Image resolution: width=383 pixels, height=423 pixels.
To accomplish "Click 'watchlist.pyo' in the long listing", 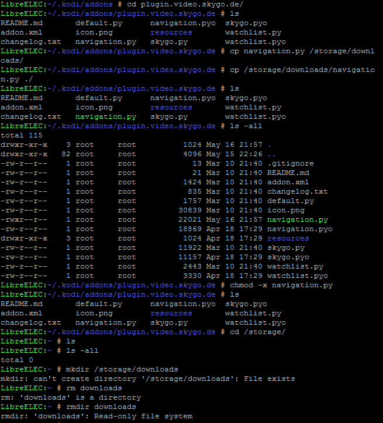I will tap(299, 276).
